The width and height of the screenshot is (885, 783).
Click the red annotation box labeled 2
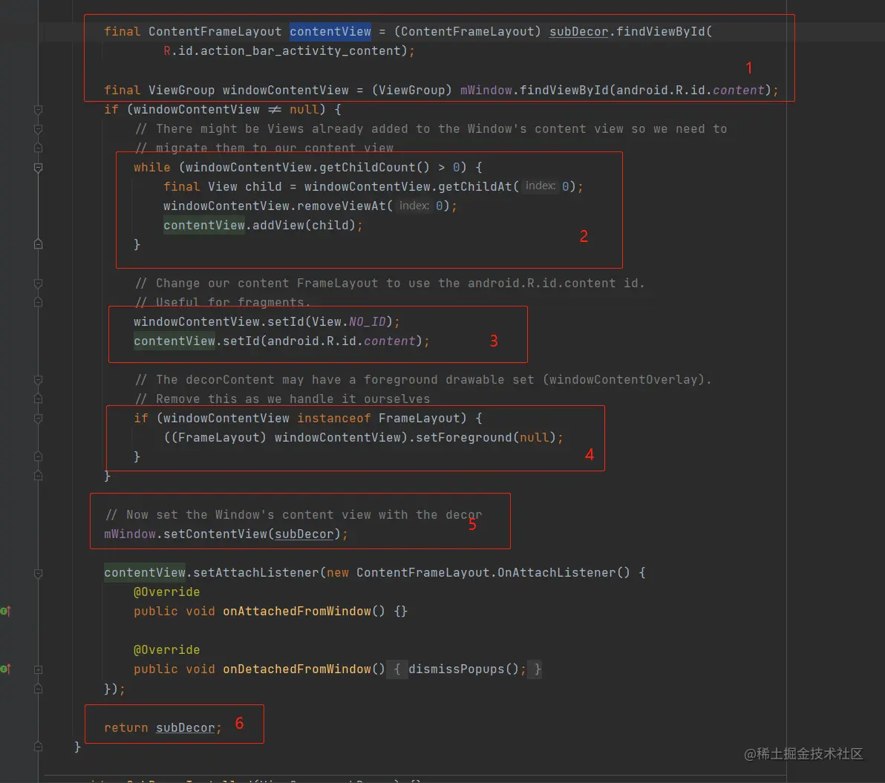[x=584, y=236]
